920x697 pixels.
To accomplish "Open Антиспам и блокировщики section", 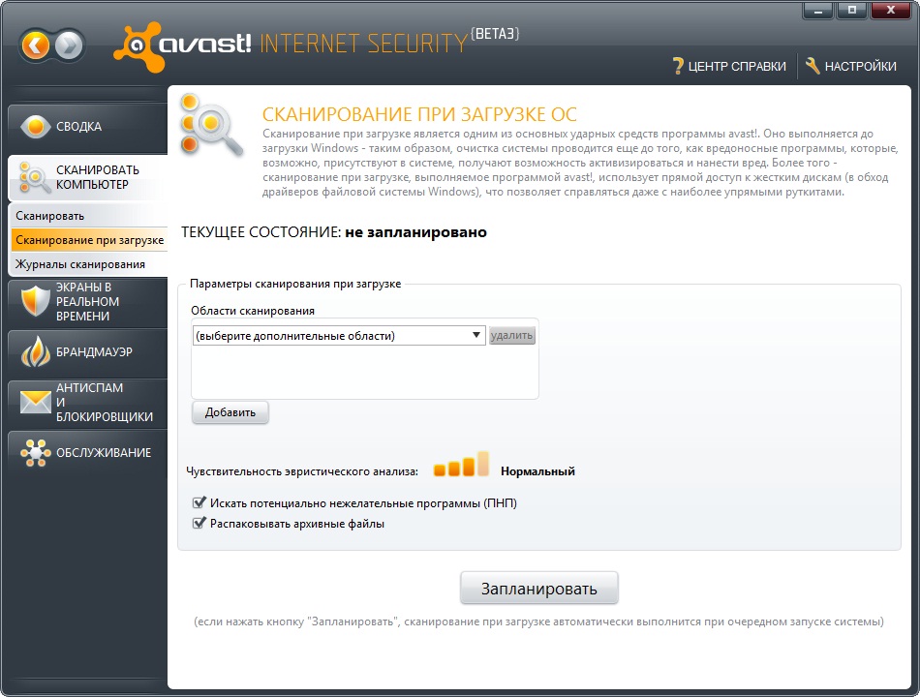I will coord(88,403).
